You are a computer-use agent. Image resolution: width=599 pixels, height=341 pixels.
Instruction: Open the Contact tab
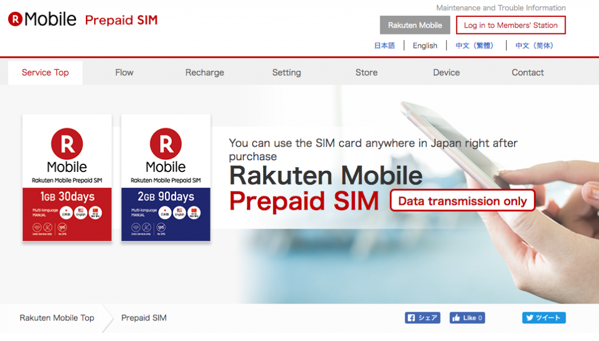point(528,73)
